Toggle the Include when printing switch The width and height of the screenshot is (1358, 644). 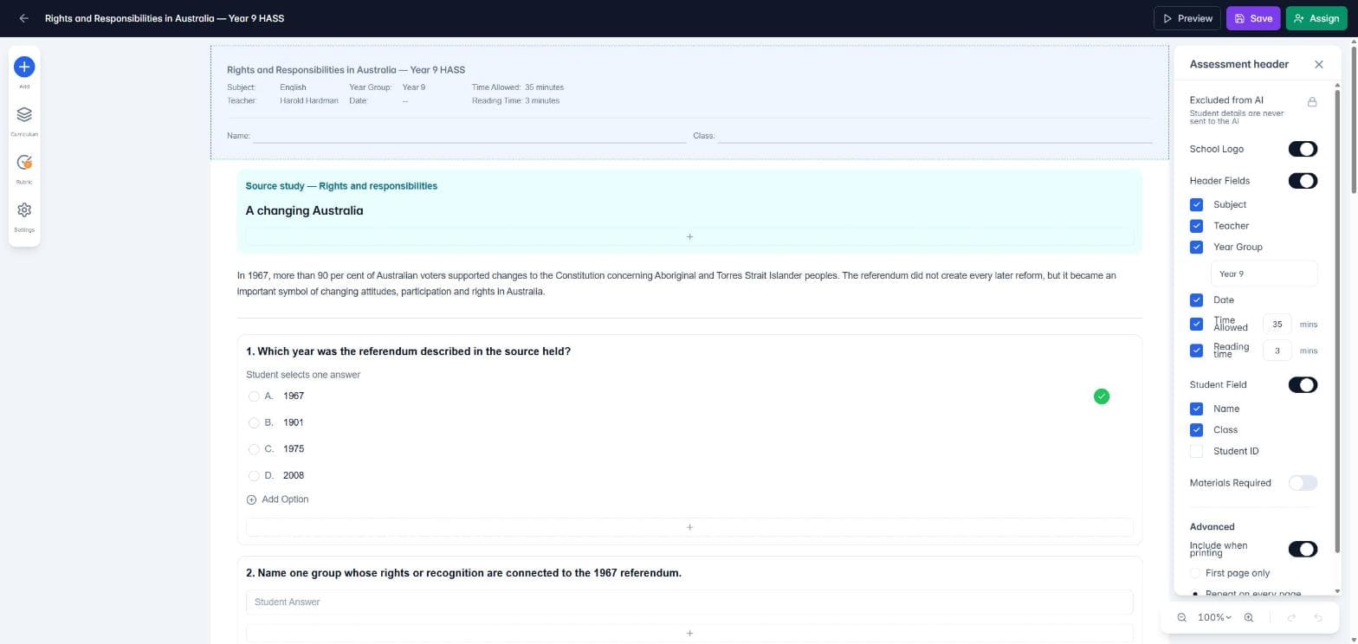[1303, 550]
